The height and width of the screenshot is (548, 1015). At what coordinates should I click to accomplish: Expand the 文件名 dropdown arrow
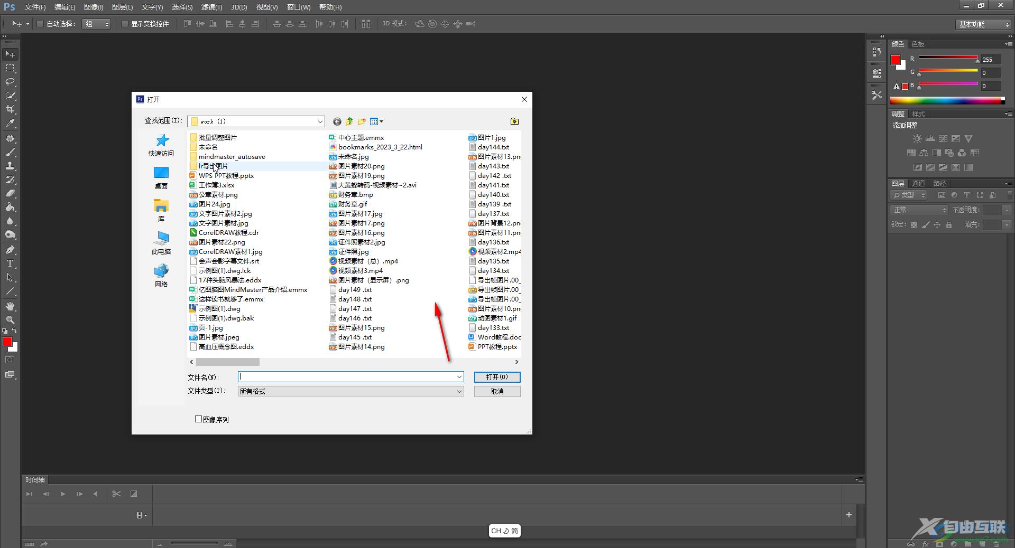click(459, 377)
